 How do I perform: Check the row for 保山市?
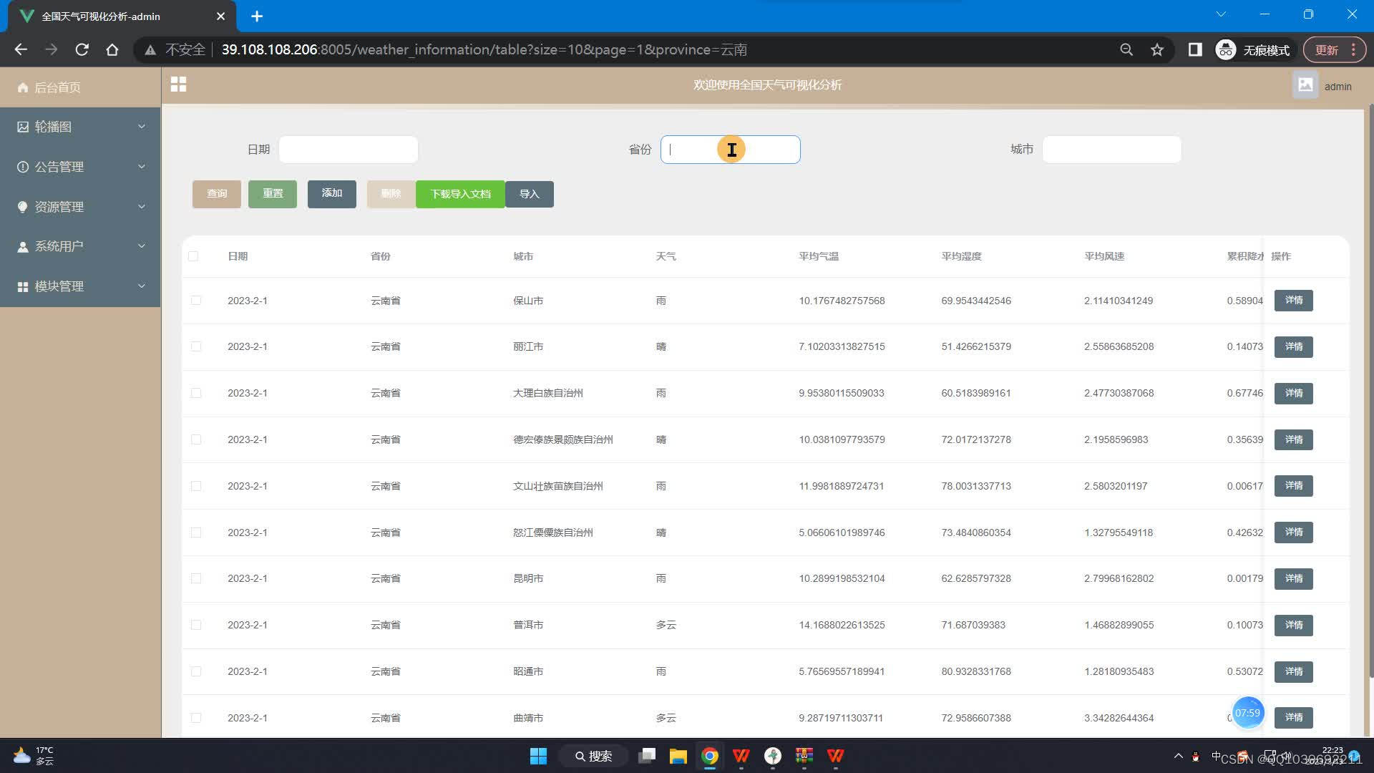196,301
